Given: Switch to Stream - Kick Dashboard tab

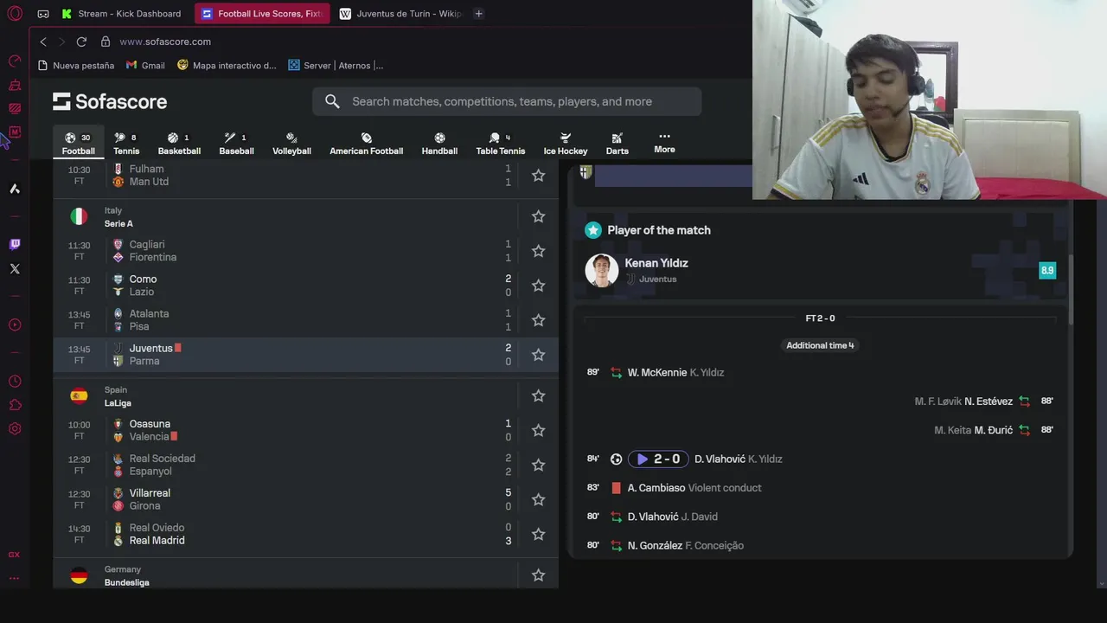Looking at the screenshot, I should coord(122,14).
